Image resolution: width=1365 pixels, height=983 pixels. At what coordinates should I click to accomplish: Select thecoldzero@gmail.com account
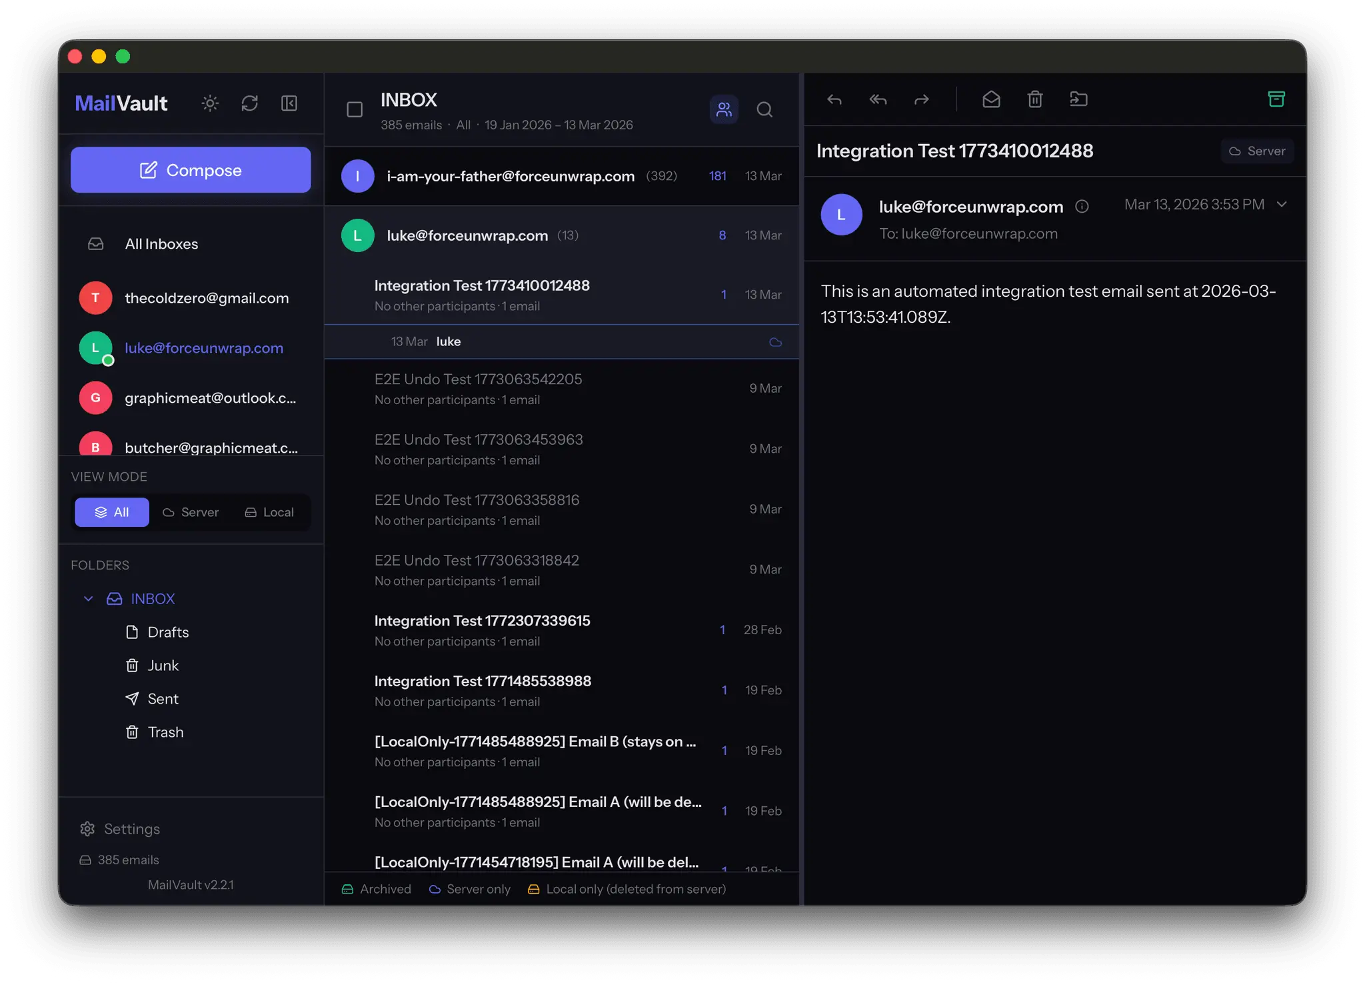point(191,298)
